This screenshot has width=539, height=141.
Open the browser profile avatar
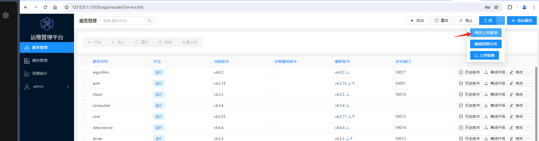click(524, 7)
